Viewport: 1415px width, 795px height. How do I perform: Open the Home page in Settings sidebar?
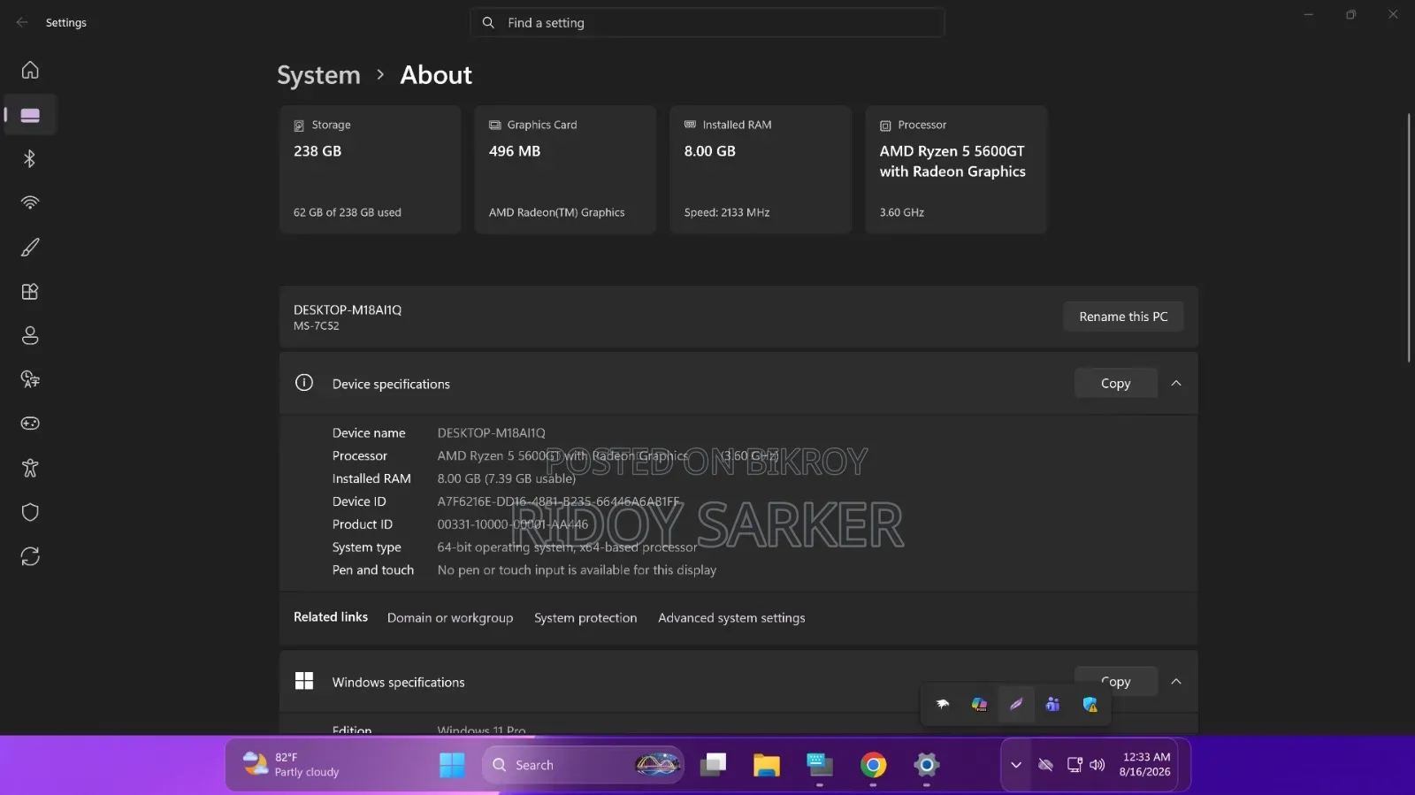[30, 70]
